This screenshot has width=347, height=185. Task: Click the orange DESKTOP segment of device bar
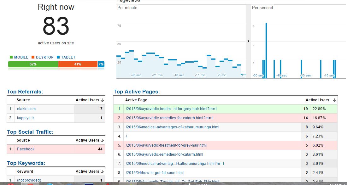click(x=78, y=64)
